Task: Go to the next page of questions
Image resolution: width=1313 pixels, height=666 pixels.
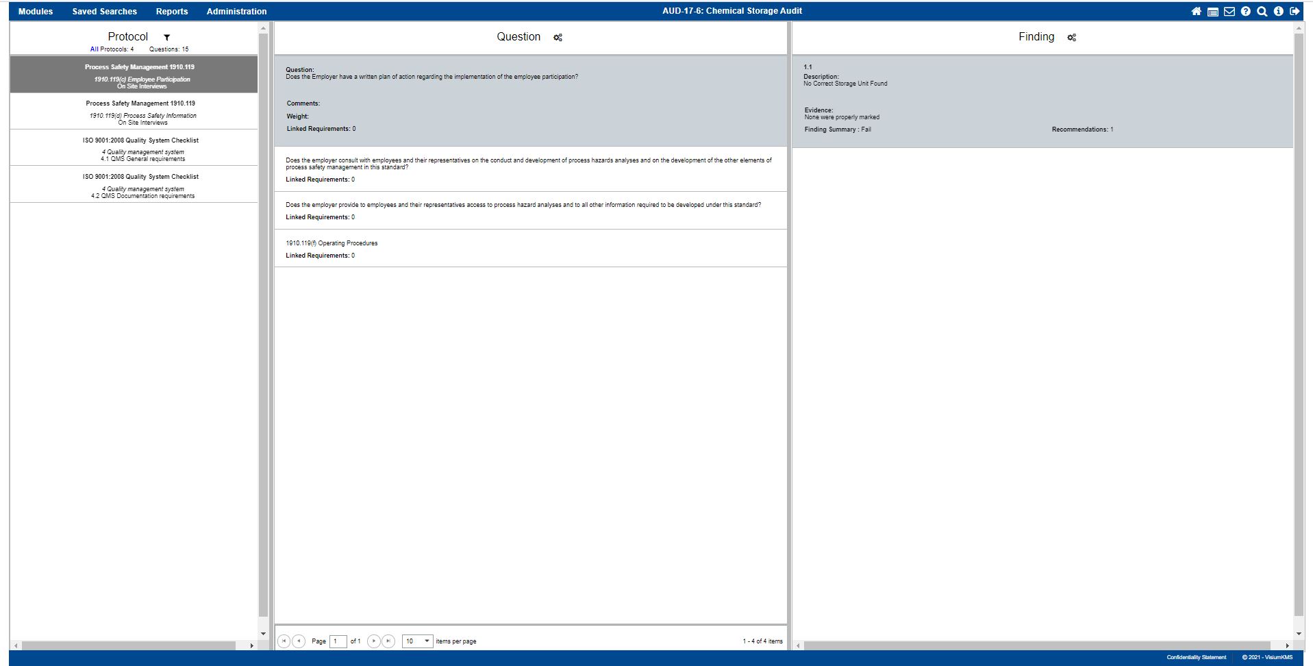Action: click(373, 641)
